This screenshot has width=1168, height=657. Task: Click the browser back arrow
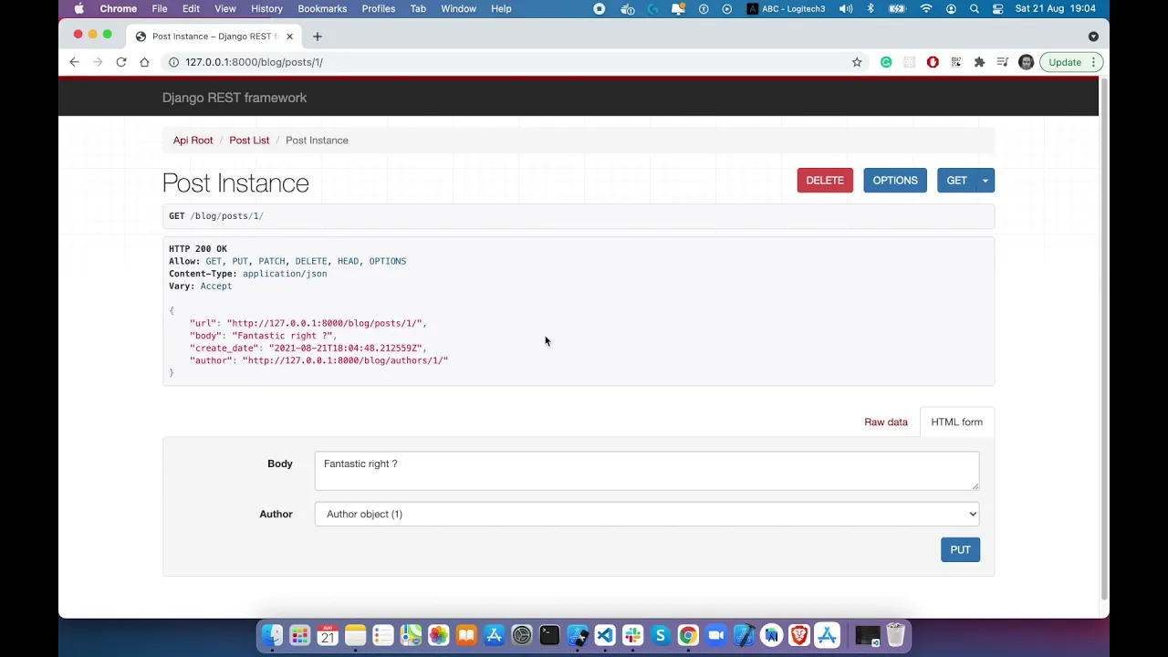coord(74,62)
